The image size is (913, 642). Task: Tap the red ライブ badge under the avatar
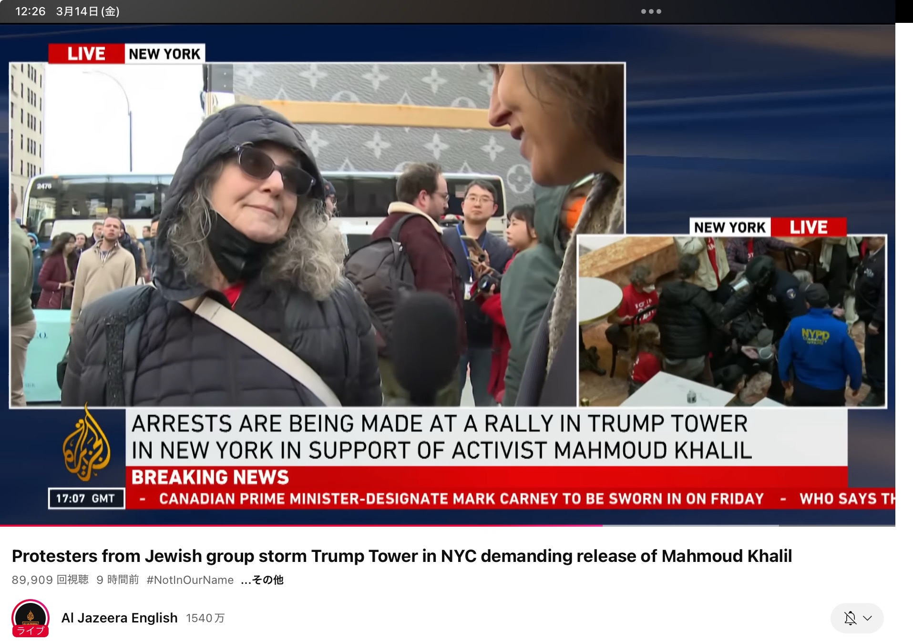coord(31,631)
